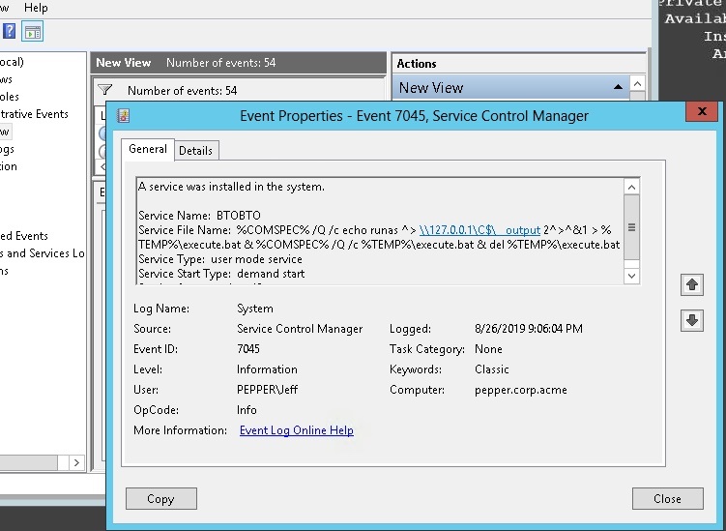
Task: Follow the \\127.0.0.1\C$\__output link
Action: [479, 229]
